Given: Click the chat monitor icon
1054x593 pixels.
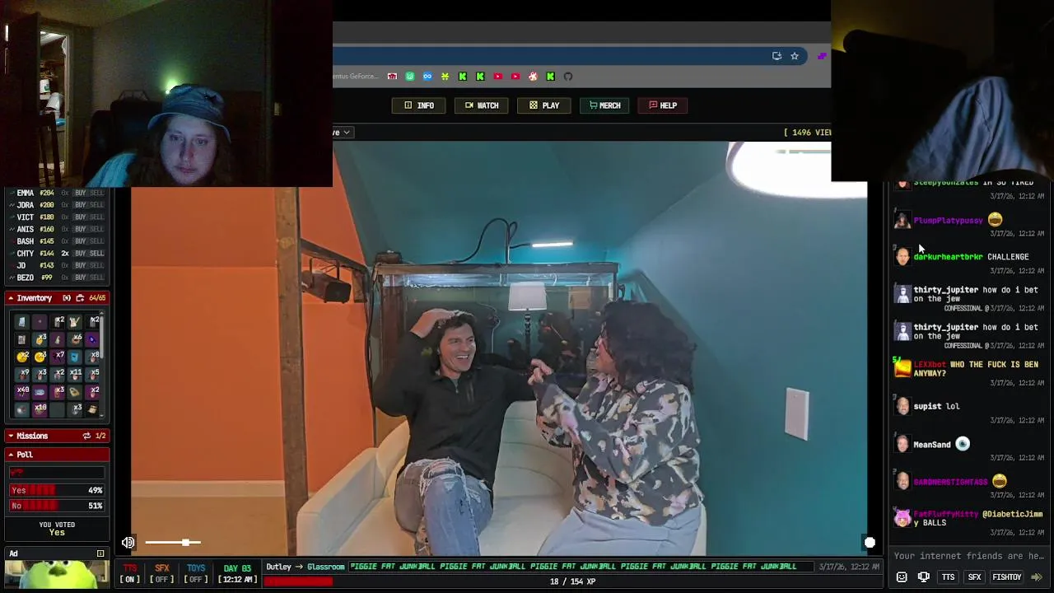Looking at the screenshot, I should coord(924,577).
